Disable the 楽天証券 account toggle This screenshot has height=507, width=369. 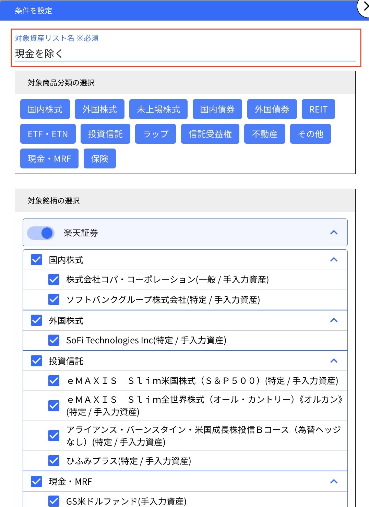(41, 233)
